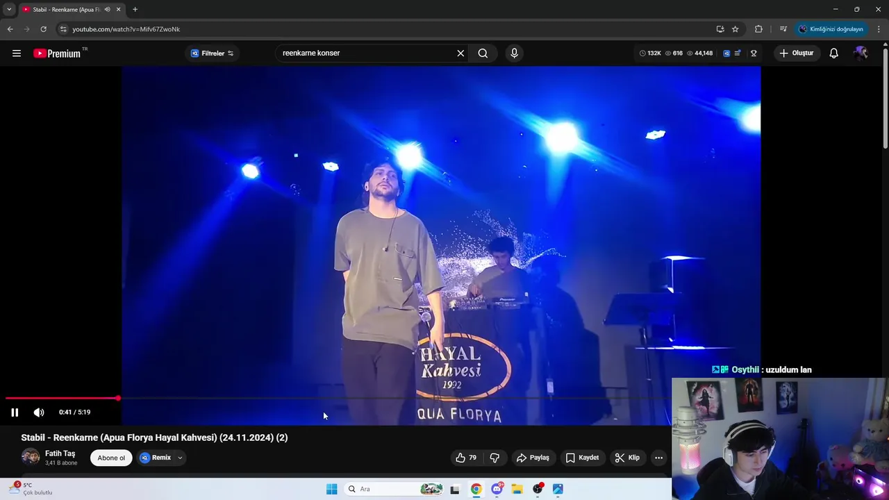
Task: Open the Fatih Taş channel name link
Action: (x=60, y=453)
